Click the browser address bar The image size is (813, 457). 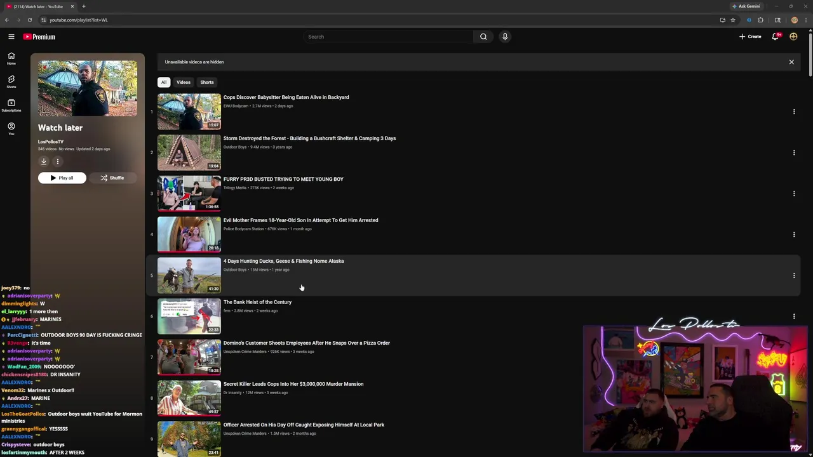point(381,20)
